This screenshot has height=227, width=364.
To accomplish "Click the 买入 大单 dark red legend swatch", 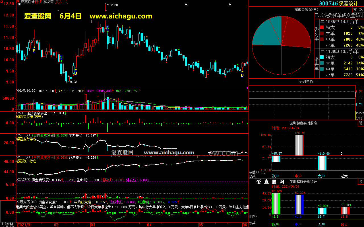I will (x=322, y=33).
